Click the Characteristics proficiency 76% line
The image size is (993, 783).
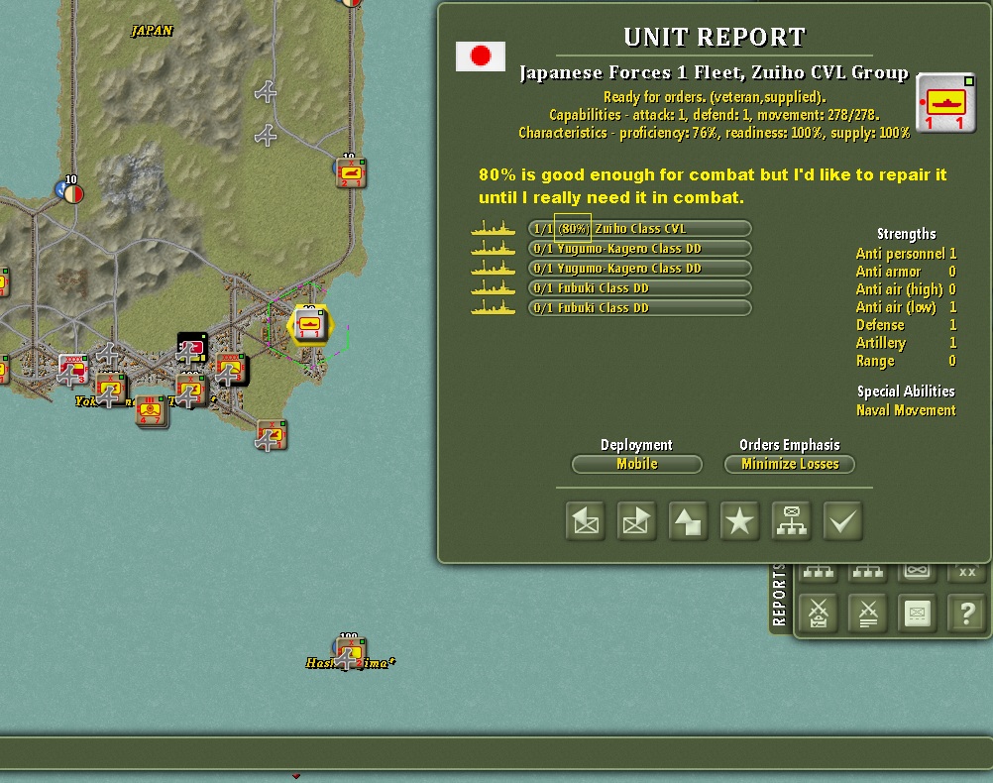pyautogui.click(x=714, y=133)
